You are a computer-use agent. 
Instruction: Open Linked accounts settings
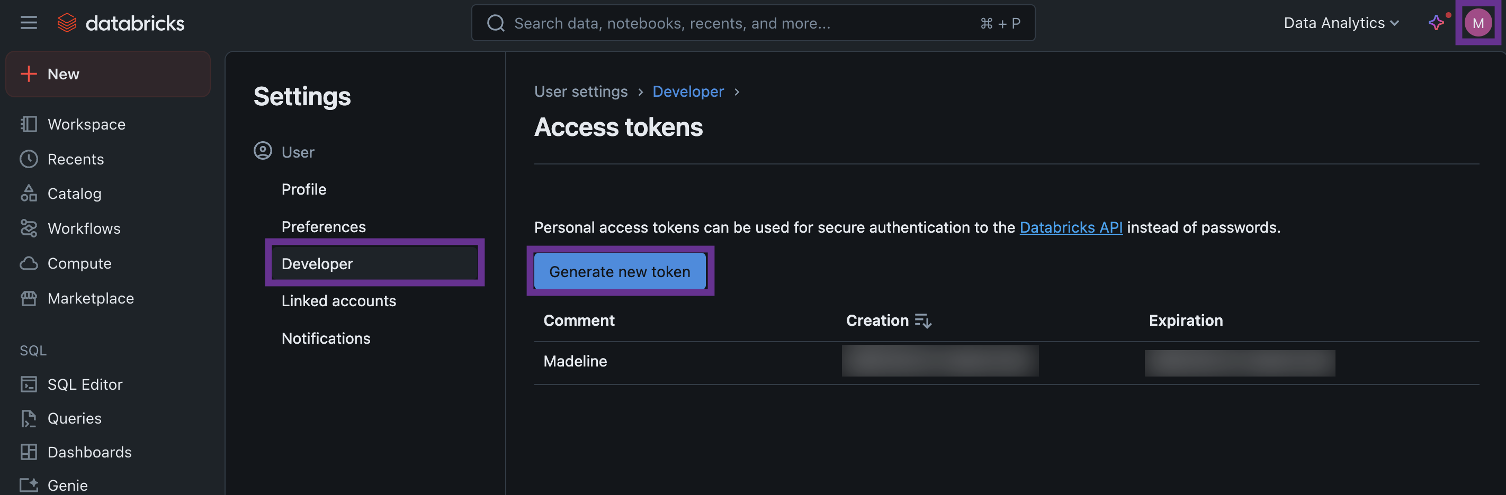tap(338, 300)
